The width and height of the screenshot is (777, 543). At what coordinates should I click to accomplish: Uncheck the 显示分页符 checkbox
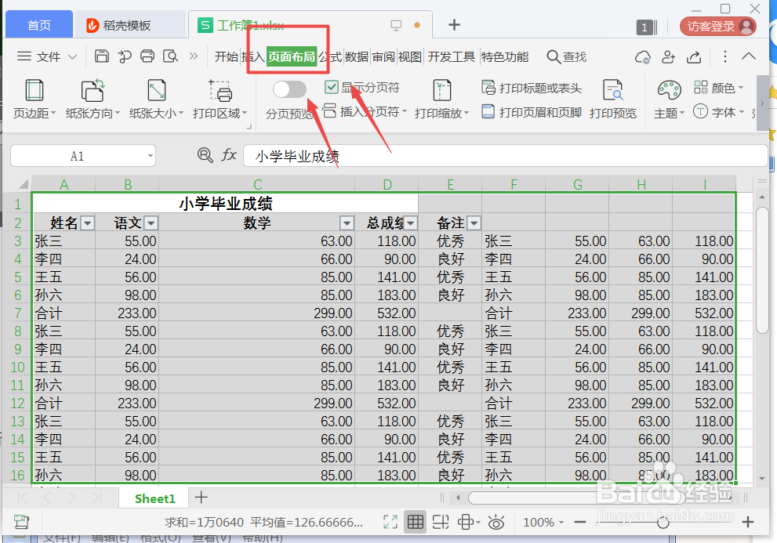point(331,88)
